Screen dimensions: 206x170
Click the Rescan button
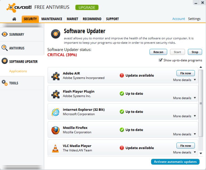click(x=158, y=52)
